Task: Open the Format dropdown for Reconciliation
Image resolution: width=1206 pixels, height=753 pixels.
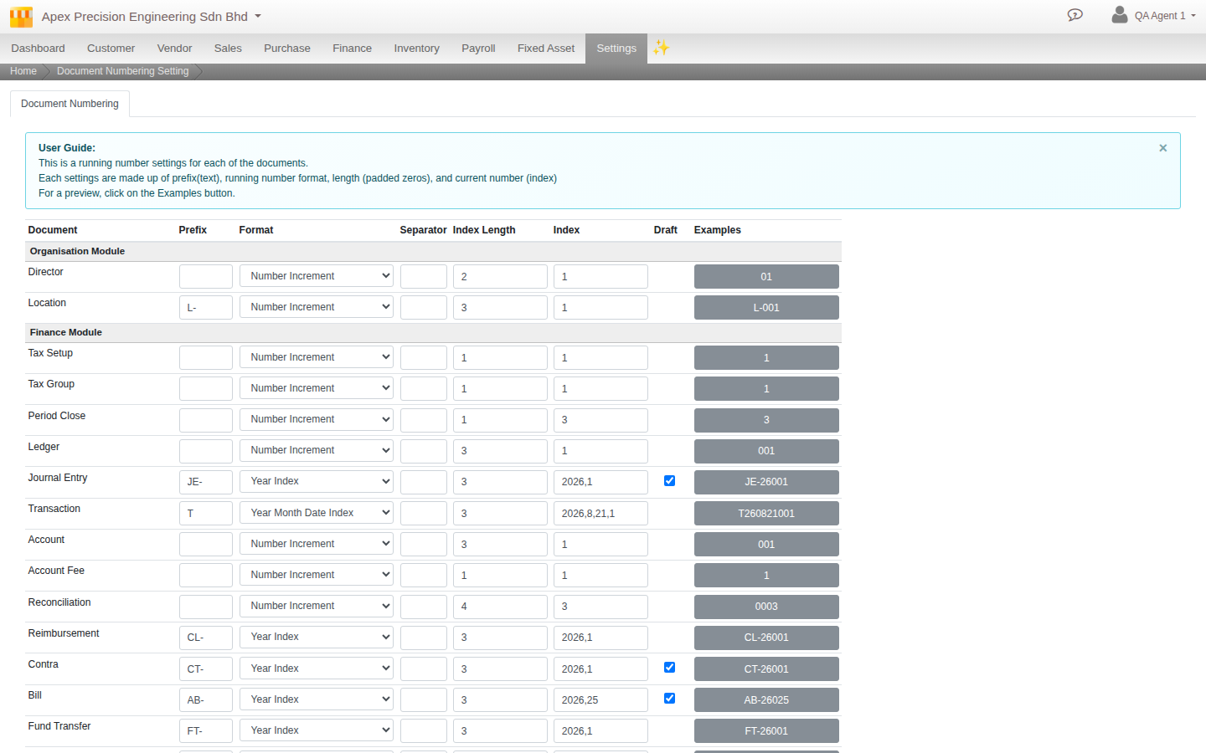Action: [x=317, y=606]
